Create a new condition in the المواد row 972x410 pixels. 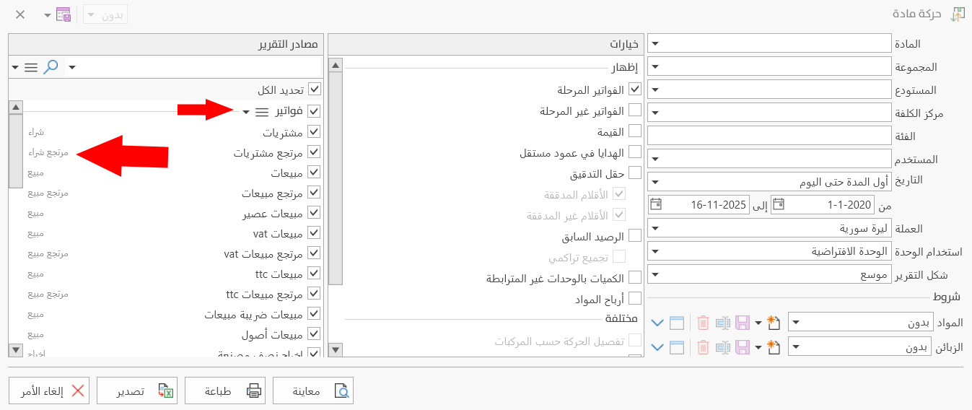(774, 323)
